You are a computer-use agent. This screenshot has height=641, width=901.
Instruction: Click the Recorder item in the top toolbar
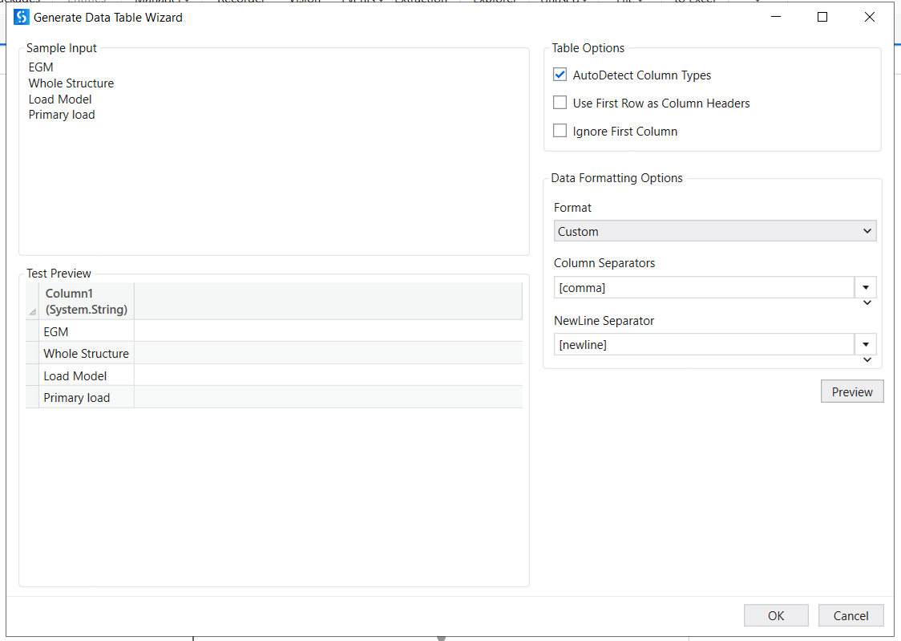[x=240, y=2]
